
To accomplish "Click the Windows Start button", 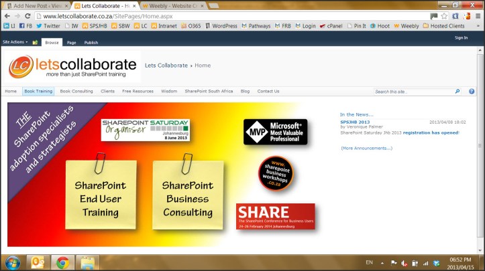I will pyautogui.click(x=11, y=262).
